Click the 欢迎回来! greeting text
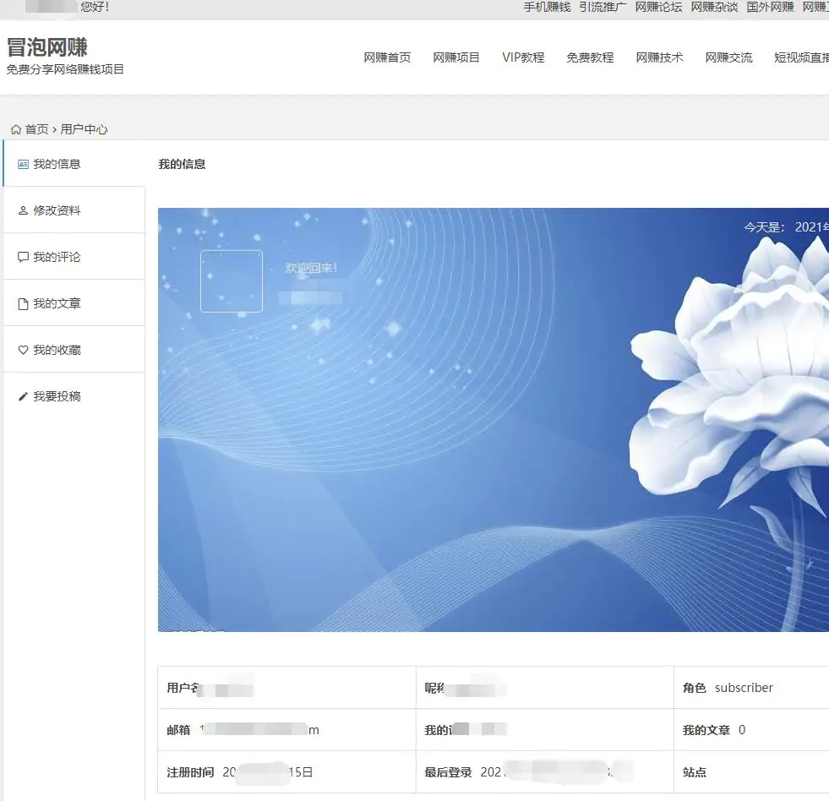Viewport: 829px width, 801px height. click(x=311, y=268)
